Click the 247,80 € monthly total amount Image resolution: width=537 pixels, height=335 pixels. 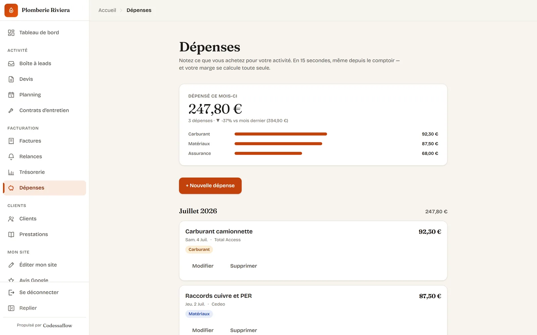click(215, 109)
